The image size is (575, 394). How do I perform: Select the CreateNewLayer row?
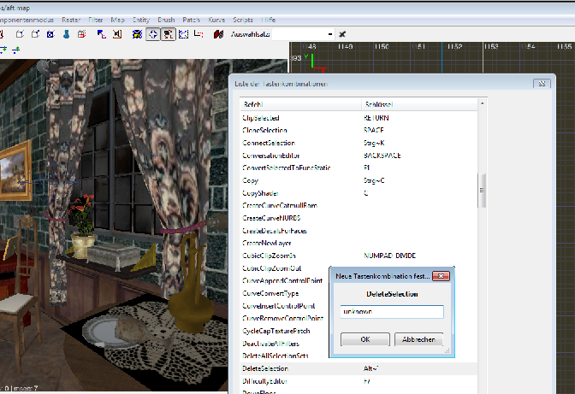[359, 243]
